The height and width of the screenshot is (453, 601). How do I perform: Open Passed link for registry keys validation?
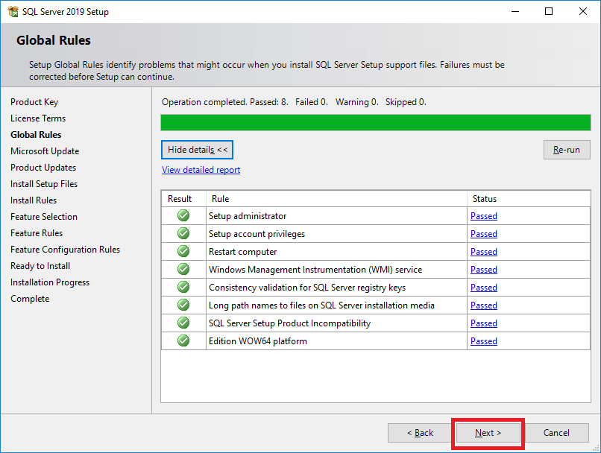click(484, 288)
